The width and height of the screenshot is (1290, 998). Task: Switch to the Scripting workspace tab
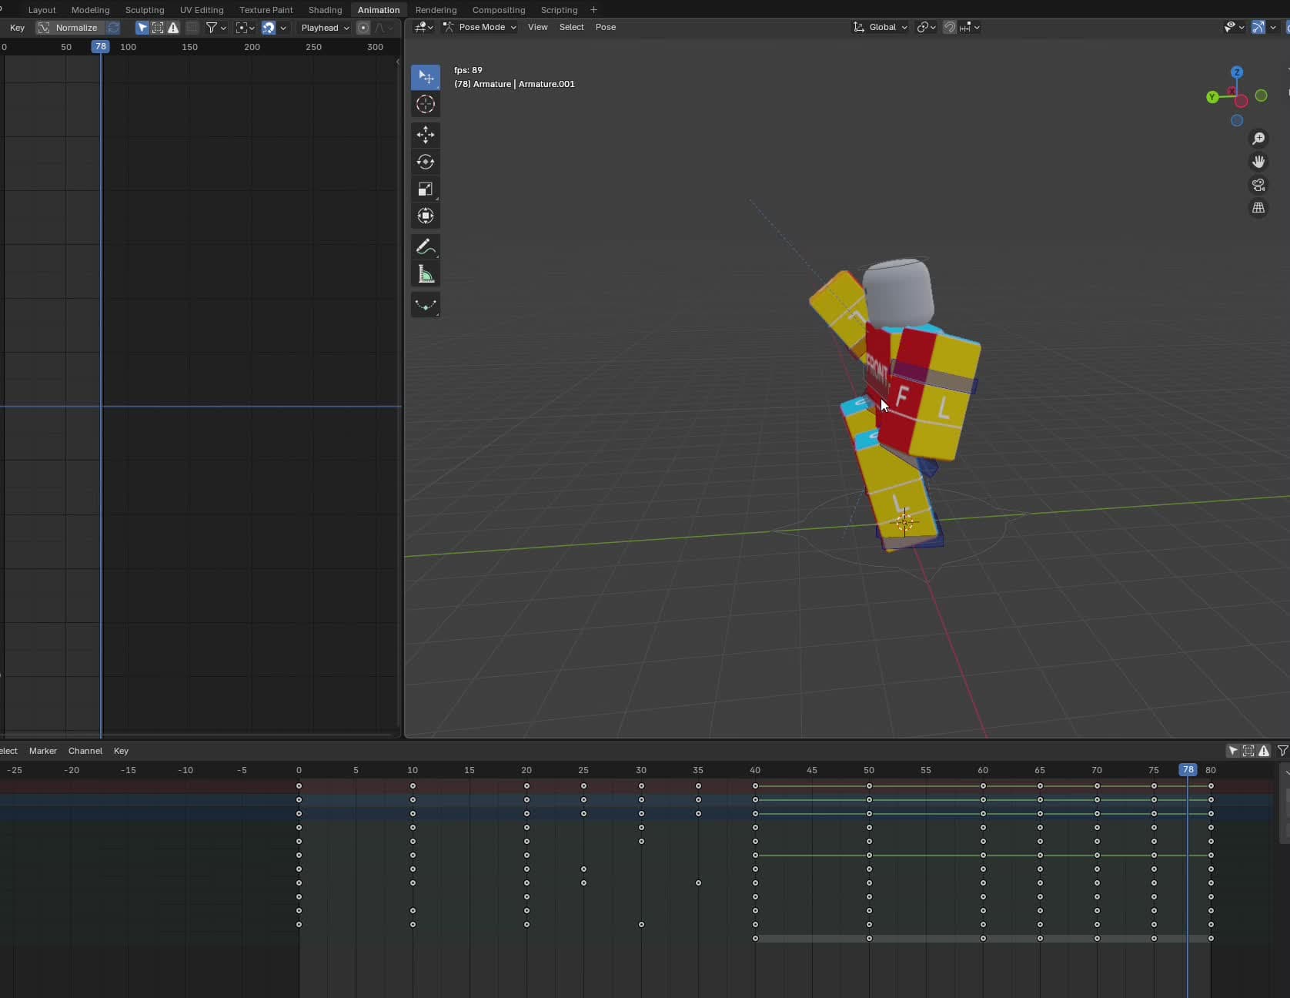559,10
